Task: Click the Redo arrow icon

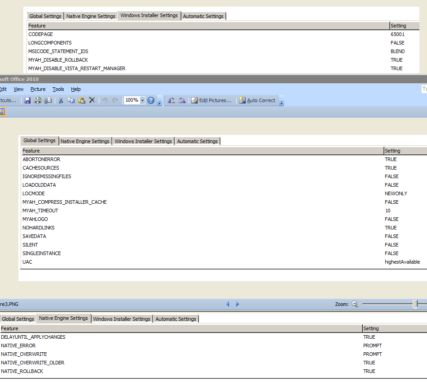Action: coord(115,100)
